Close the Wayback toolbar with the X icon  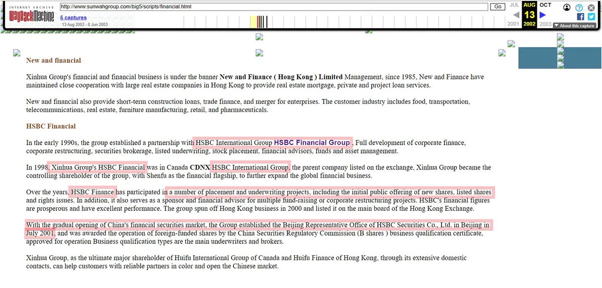[591, 8]
